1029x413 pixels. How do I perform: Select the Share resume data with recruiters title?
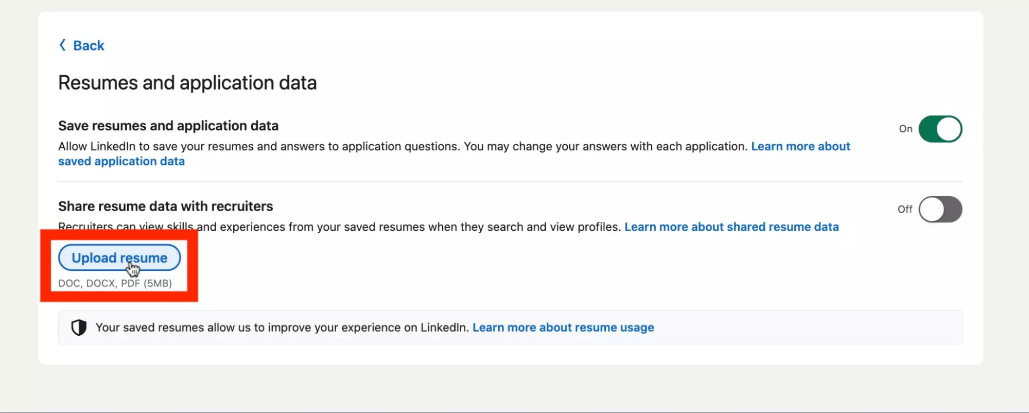[165, 206]
